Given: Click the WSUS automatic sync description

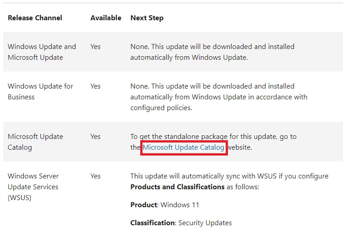Looking at the screenshot, I should pyautogui.click(x=229, y=176).
